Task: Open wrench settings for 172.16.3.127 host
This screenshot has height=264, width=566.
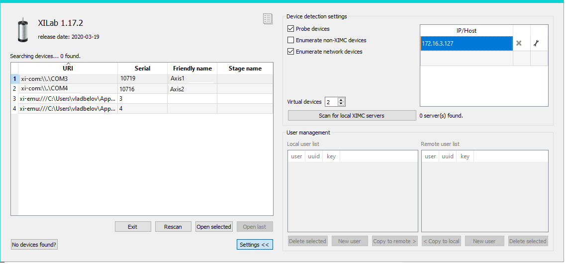Action: pos(536,44)
